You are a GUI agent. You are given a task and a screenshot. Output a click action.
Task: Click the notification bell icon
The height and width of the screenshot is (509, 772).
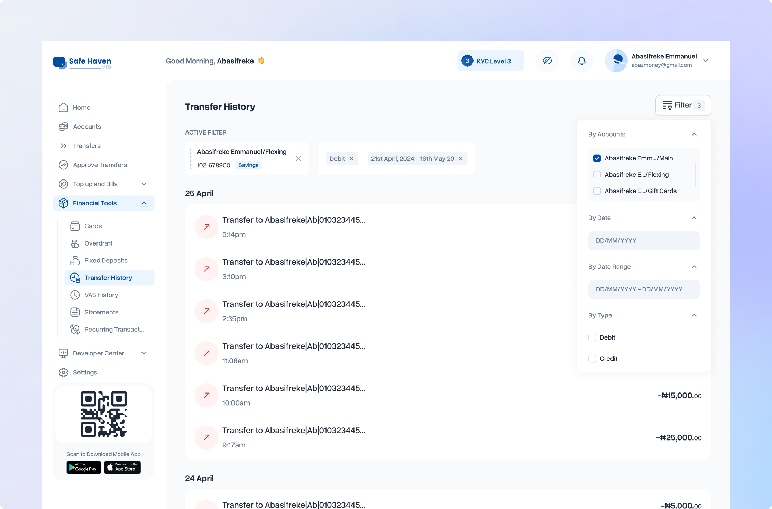pos(581,61)
